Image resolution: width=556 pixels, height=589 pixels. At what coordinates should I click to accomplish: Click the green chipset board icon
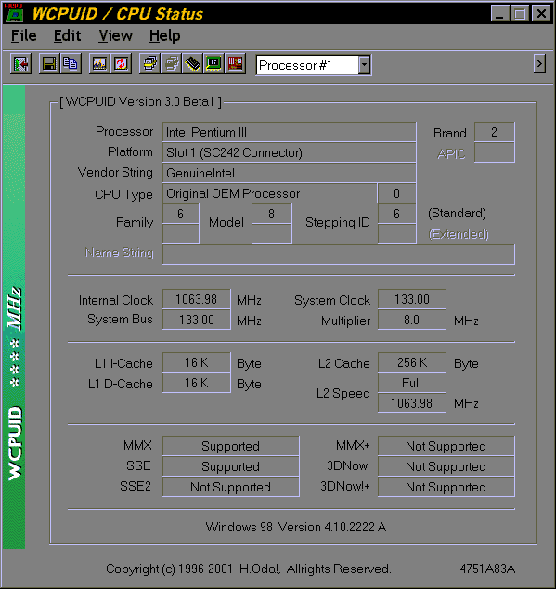pyautogui.click(x=214, y=63)
